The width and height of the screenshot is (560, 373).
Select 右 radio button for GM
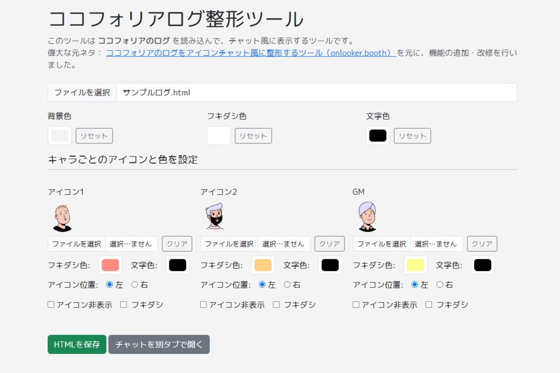coord(439,284)
